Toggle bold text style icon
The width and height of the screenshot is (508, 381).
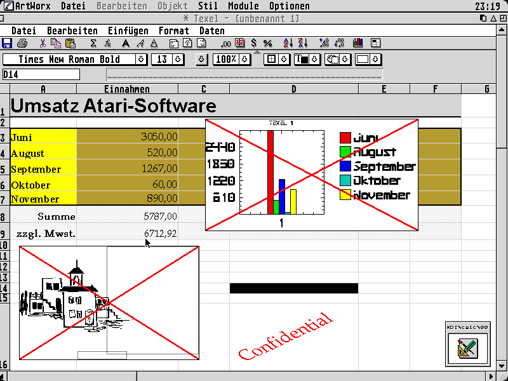126,43
